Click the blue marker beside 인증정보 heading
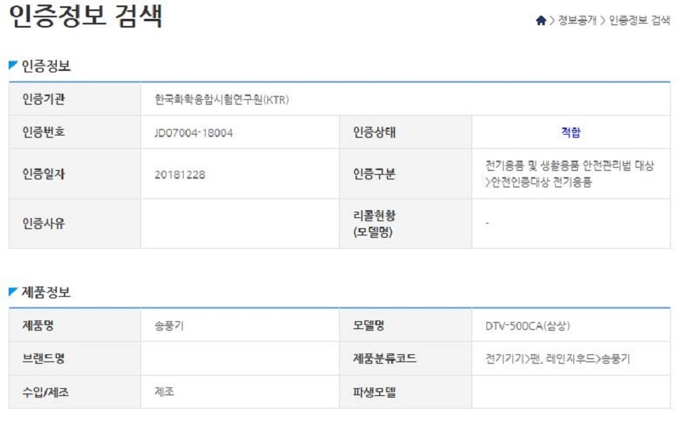Image resolution: width=678 pixels, height=422 pixels. point(13,65)
